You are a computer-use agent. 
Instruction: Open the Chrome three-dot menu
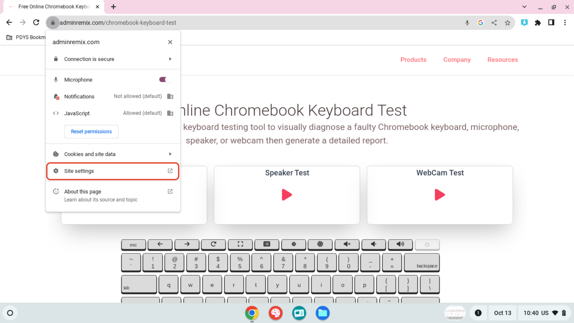(x=565, y=23)
